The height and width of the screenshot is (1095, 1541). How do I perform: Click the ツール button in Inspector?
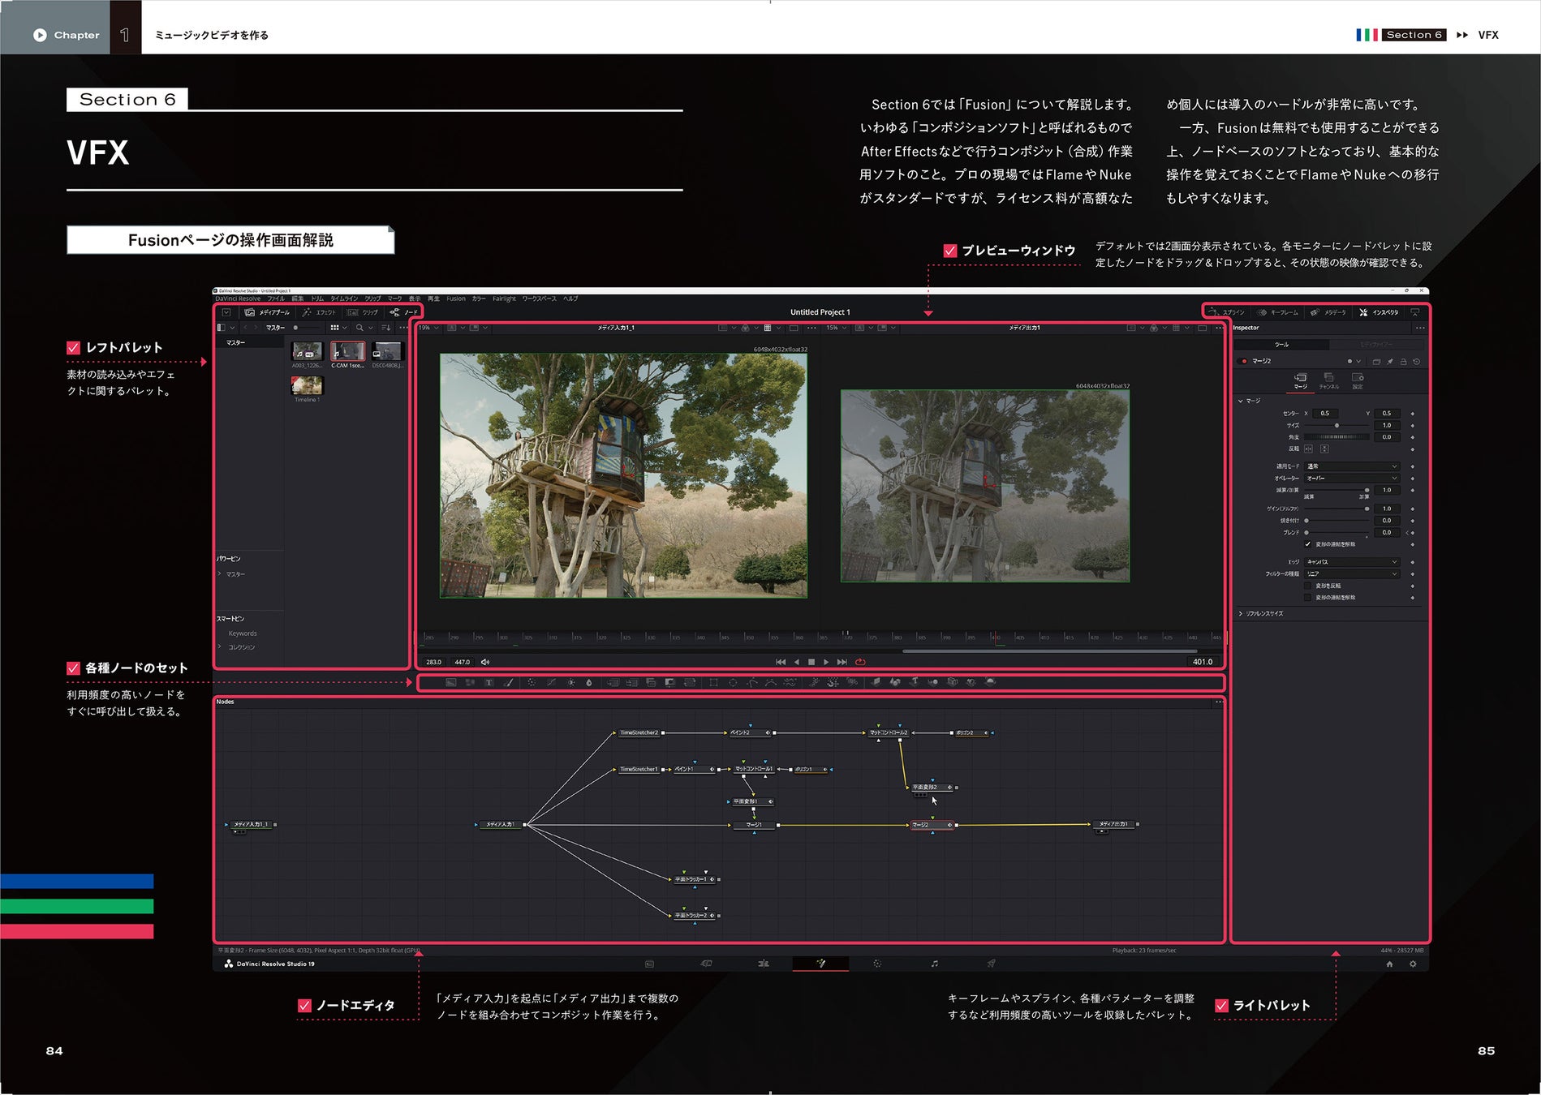point(1281,345)
